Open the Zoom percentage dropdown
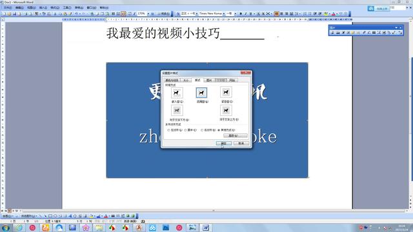413x232 pixels. 148,14
